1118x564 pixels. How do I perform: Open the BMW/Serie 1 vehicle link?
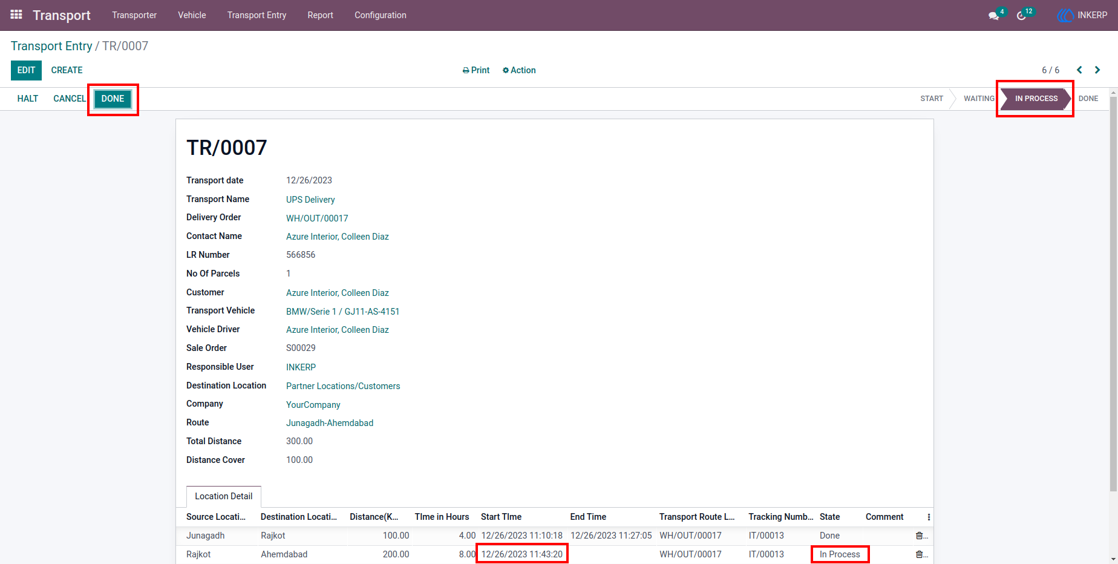tap(342, 312)
